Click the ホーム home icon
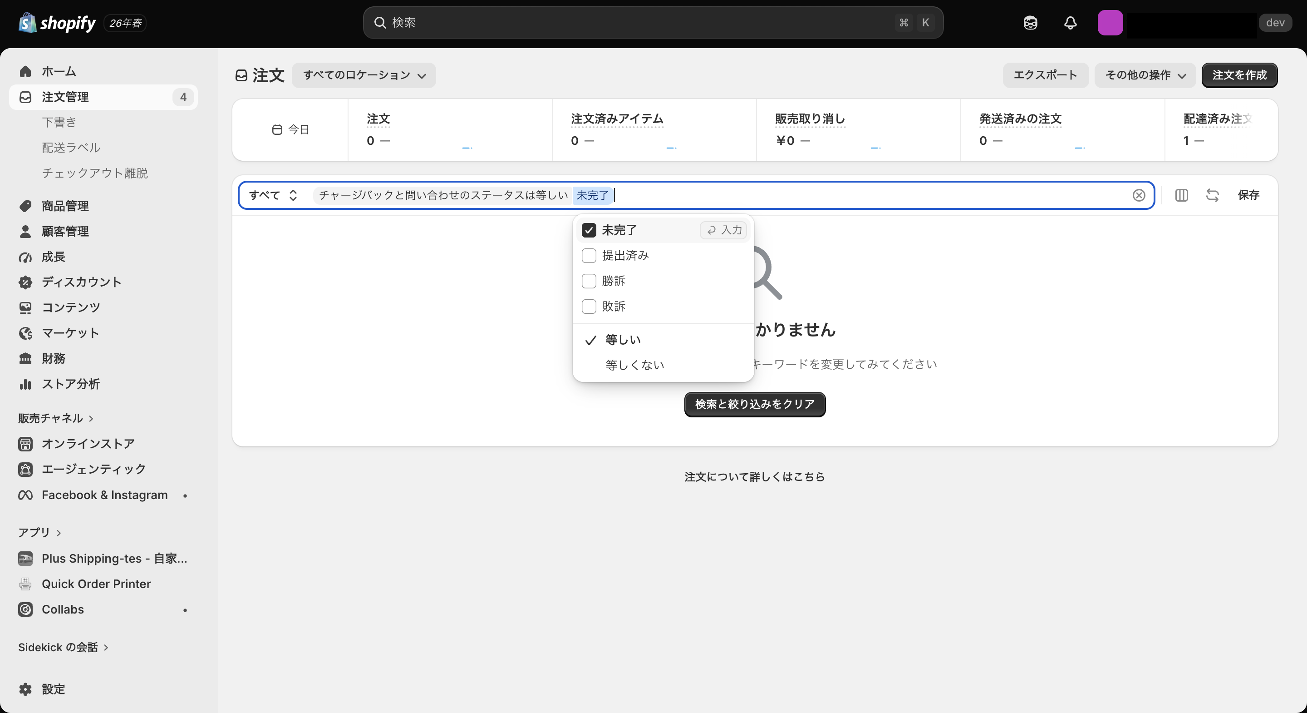 point(25,71)
